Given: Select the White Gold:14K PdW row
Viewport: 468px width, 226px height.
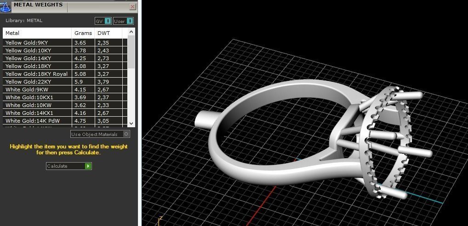Looking at the screenshot, I should (65, 120).
